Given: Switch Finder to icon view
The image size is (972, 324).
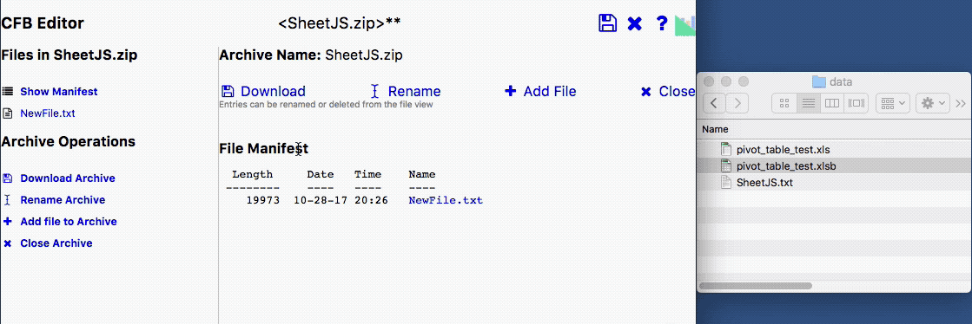Looking at the screenshot, I should pos(784,103).
